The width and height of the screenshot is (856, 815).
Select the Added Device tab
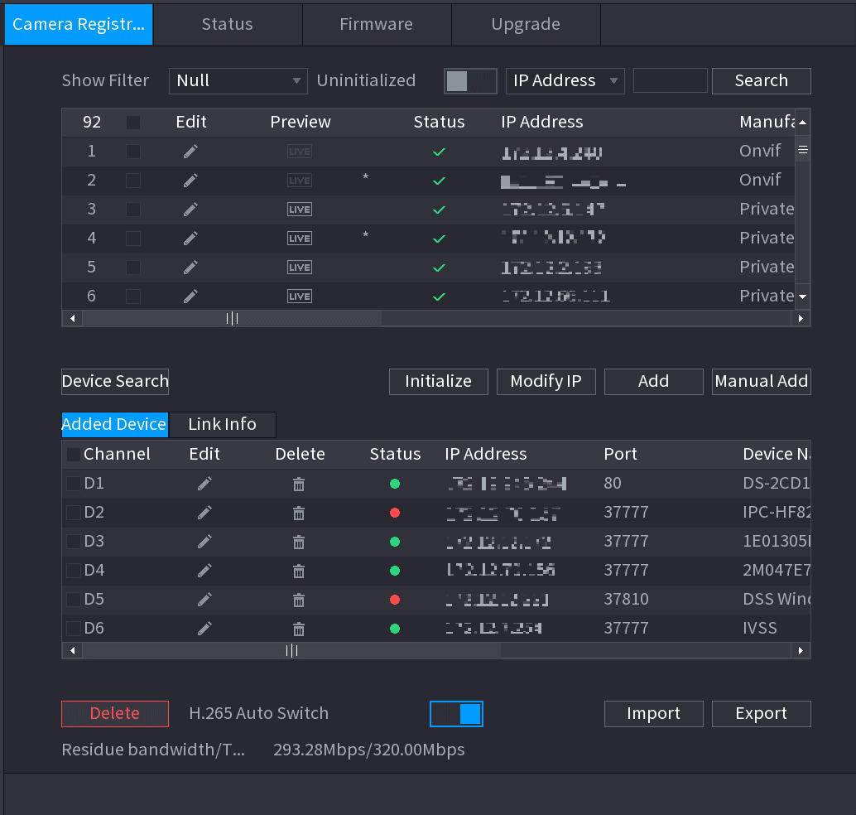pyautogui.click(x=114, y=424)
